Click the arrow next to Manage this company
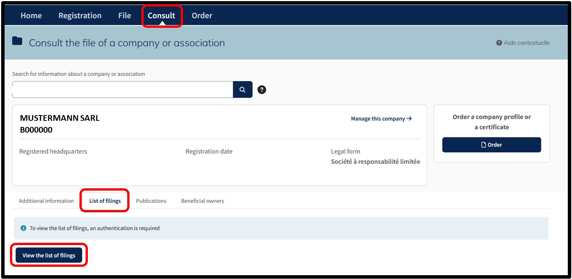The width and height of the screenshot is (572, 279). click(409, 119)
